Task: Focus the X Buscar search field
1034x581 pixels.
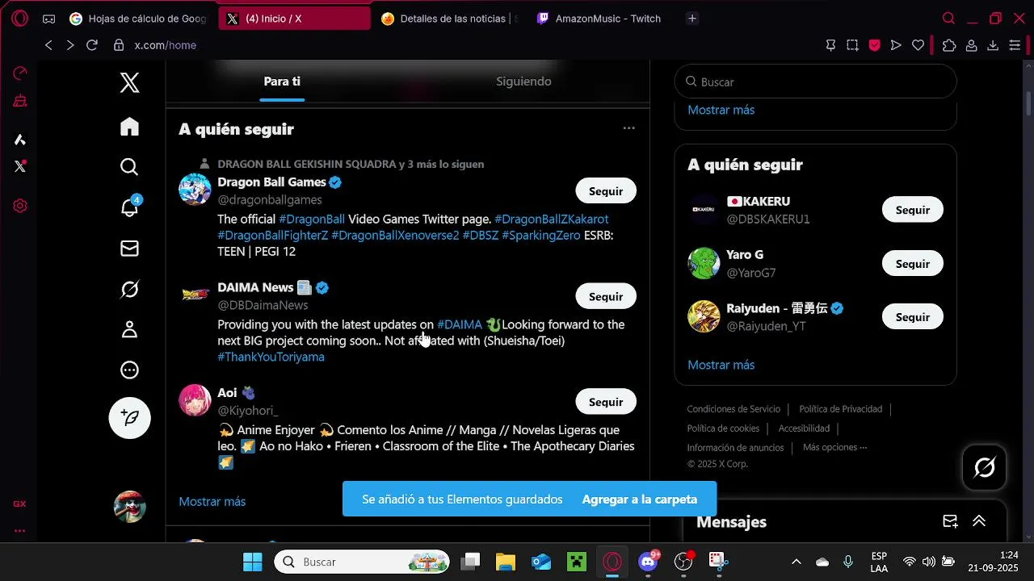Action: coord(815,82)
